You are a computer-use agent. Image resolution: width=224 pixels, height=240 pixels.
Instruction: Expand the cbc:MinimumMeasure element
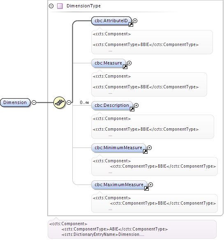[149, 148]
